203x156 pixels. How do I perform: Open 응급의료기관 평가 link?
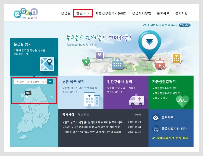click(x=174, y=129)
